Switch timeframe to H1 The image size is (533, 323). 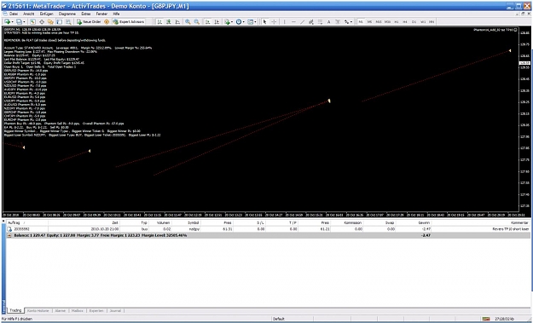[397, 22]
